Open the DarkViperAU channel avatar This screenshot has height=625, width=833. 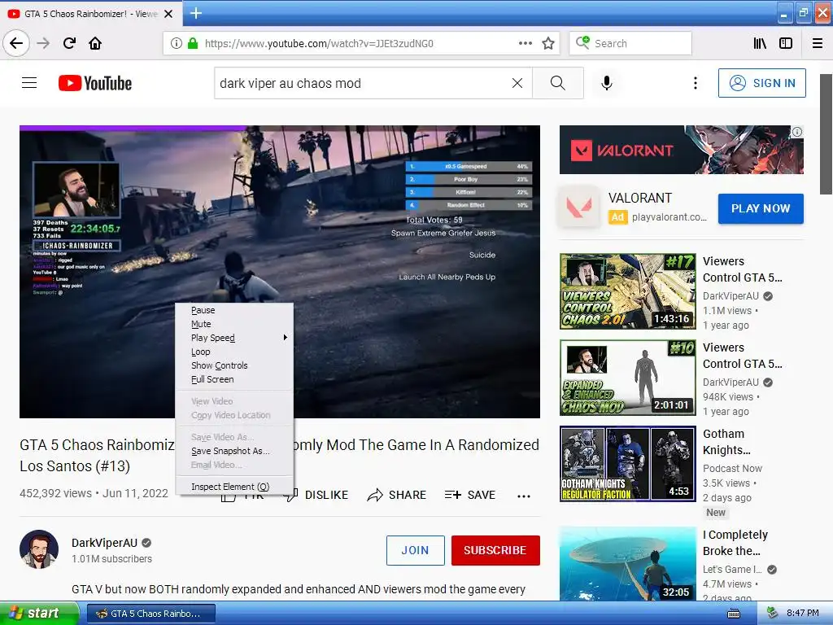[39, 549]
